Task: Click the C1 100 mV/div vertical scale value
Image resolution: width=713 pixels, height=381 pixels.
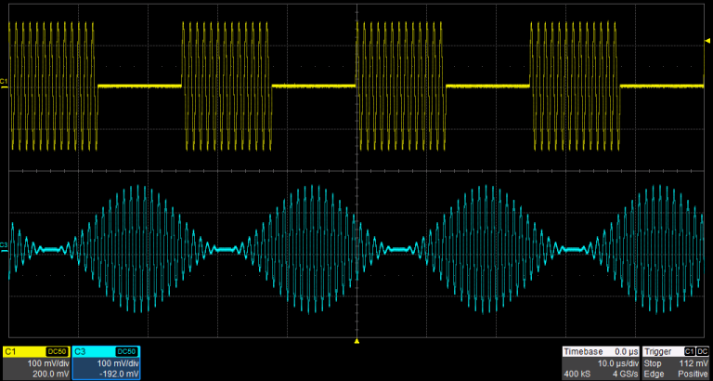Action: [x=49, y=363]
